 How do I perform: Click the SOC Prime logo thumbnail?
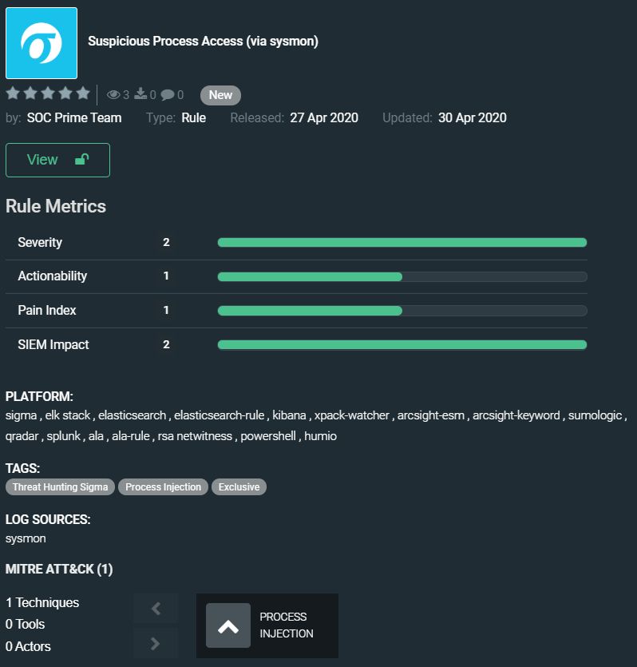[42, 43]
